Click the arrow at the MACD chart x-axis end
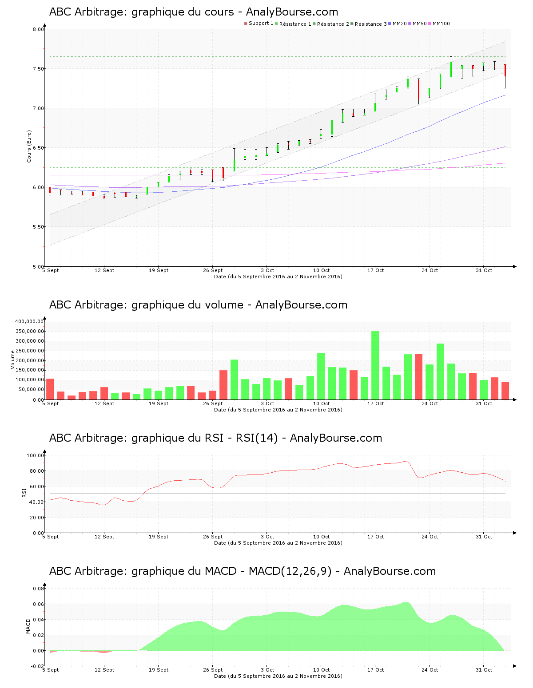 coord(514,666)
